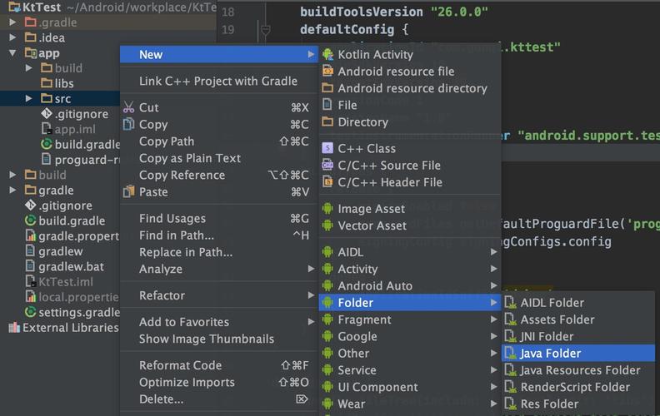Choose Delete... from context menu
The height and width of the screenshot is (416, 660).
[x=218, y=399]
